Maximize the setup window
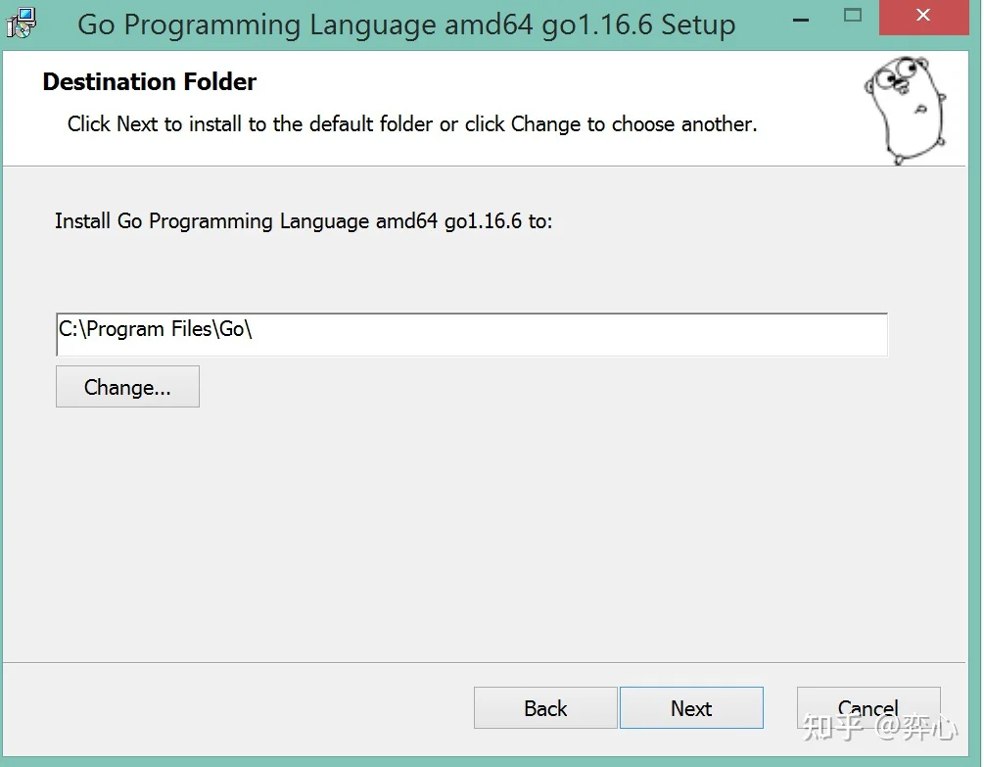The width and height of the screenshot is (984, 767). (x=852, y=15)
